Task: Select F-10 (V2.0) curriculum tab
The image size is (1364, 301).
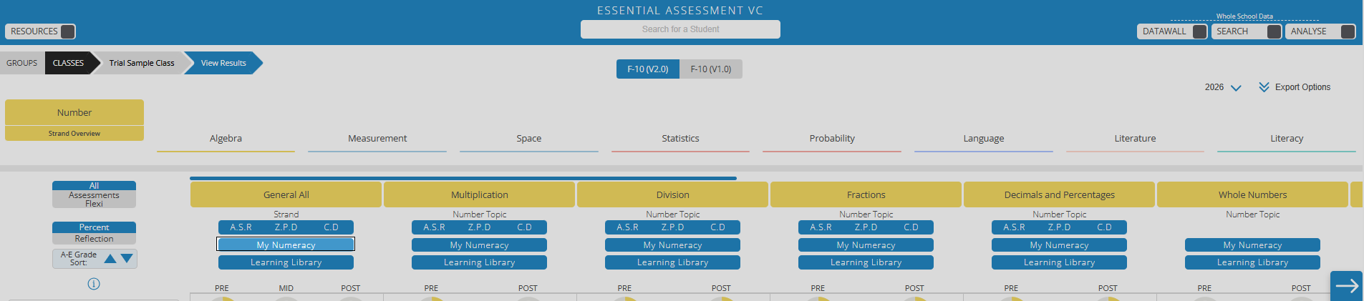Action: tap(647, 69)
